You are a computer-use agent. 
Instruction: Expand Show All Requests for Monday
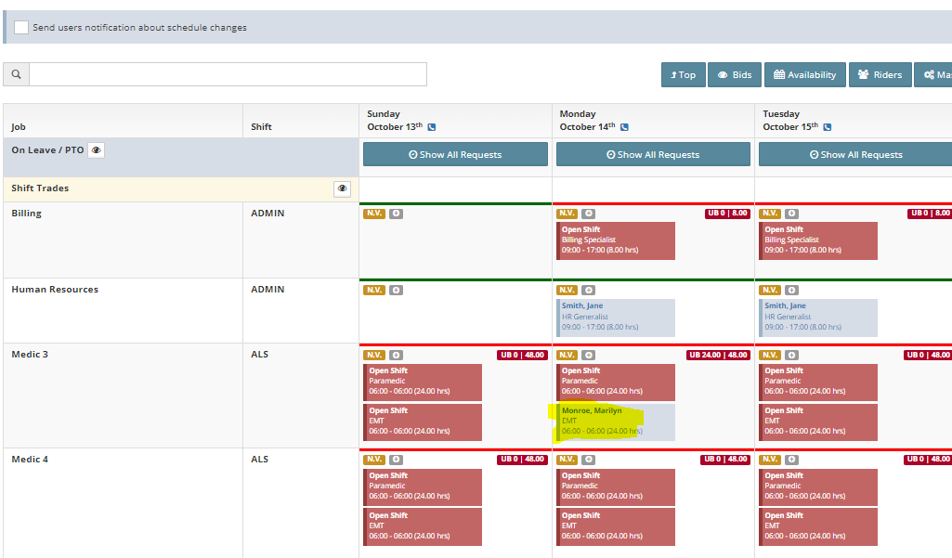pos(653,154)
